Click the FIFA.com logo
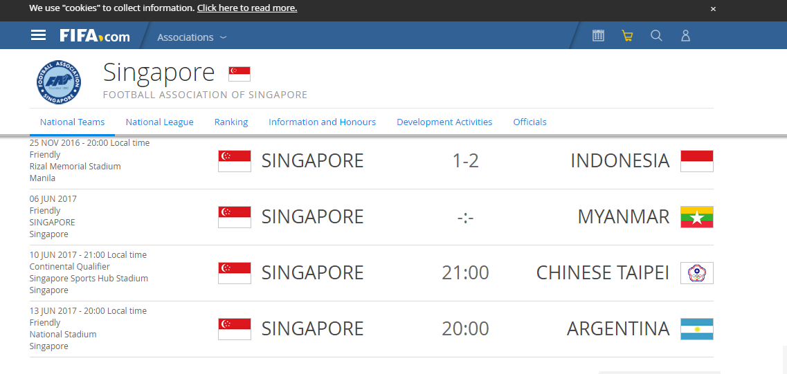The image size is (787, 374). (x=94, y=35)
